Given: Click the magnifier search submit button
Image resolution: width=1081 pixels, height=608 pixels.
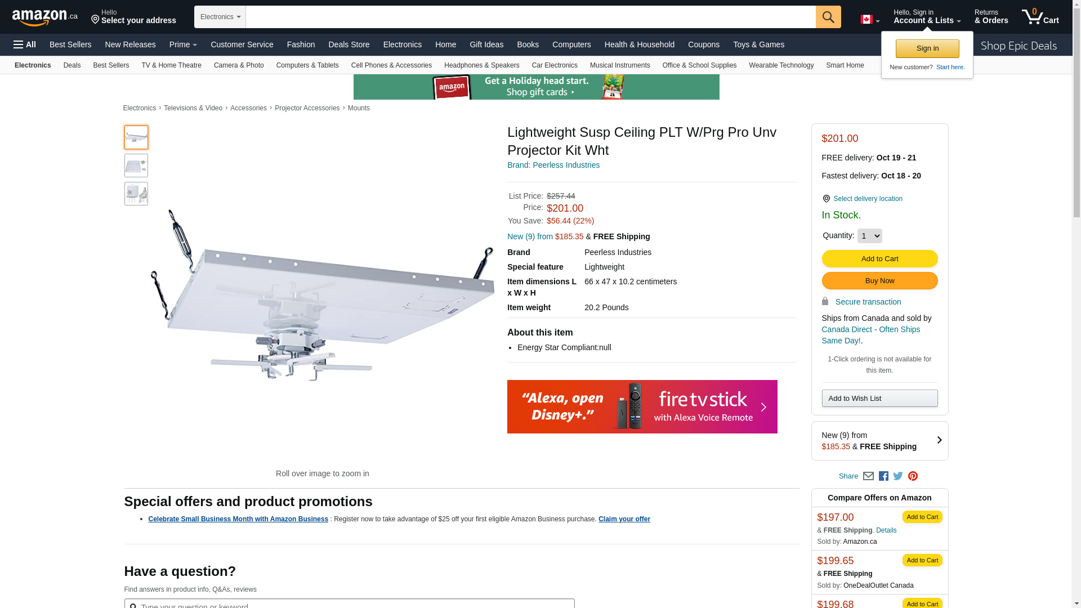Looking at the screenshot, I should coord(828,17).
